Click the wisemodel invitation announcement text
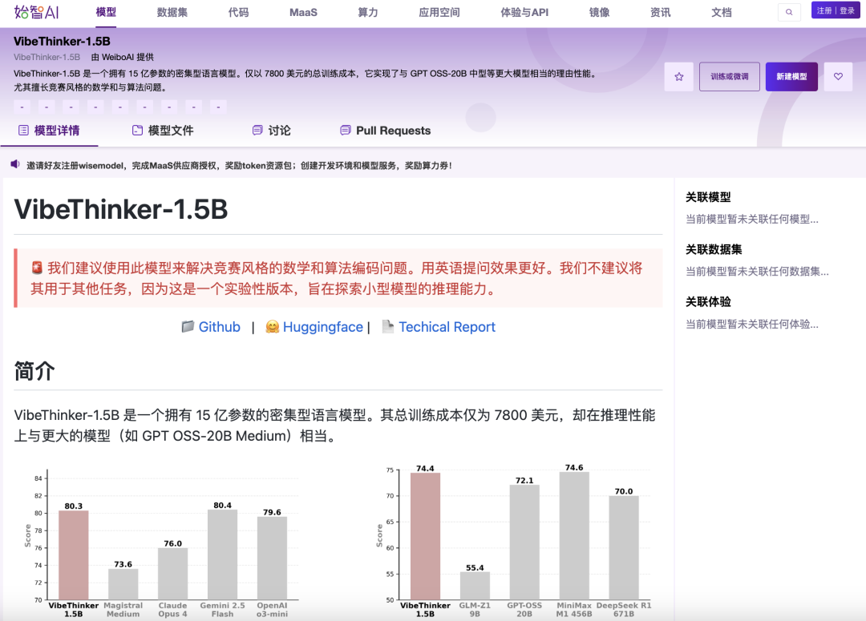Viewport: 866px width, 621px height. pyautogui.click(x=239, y=166)
